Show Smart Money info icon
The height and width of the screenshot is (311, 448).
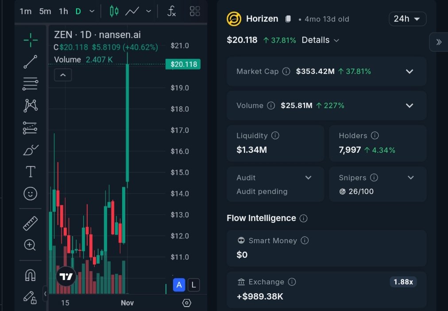[305, 241]
